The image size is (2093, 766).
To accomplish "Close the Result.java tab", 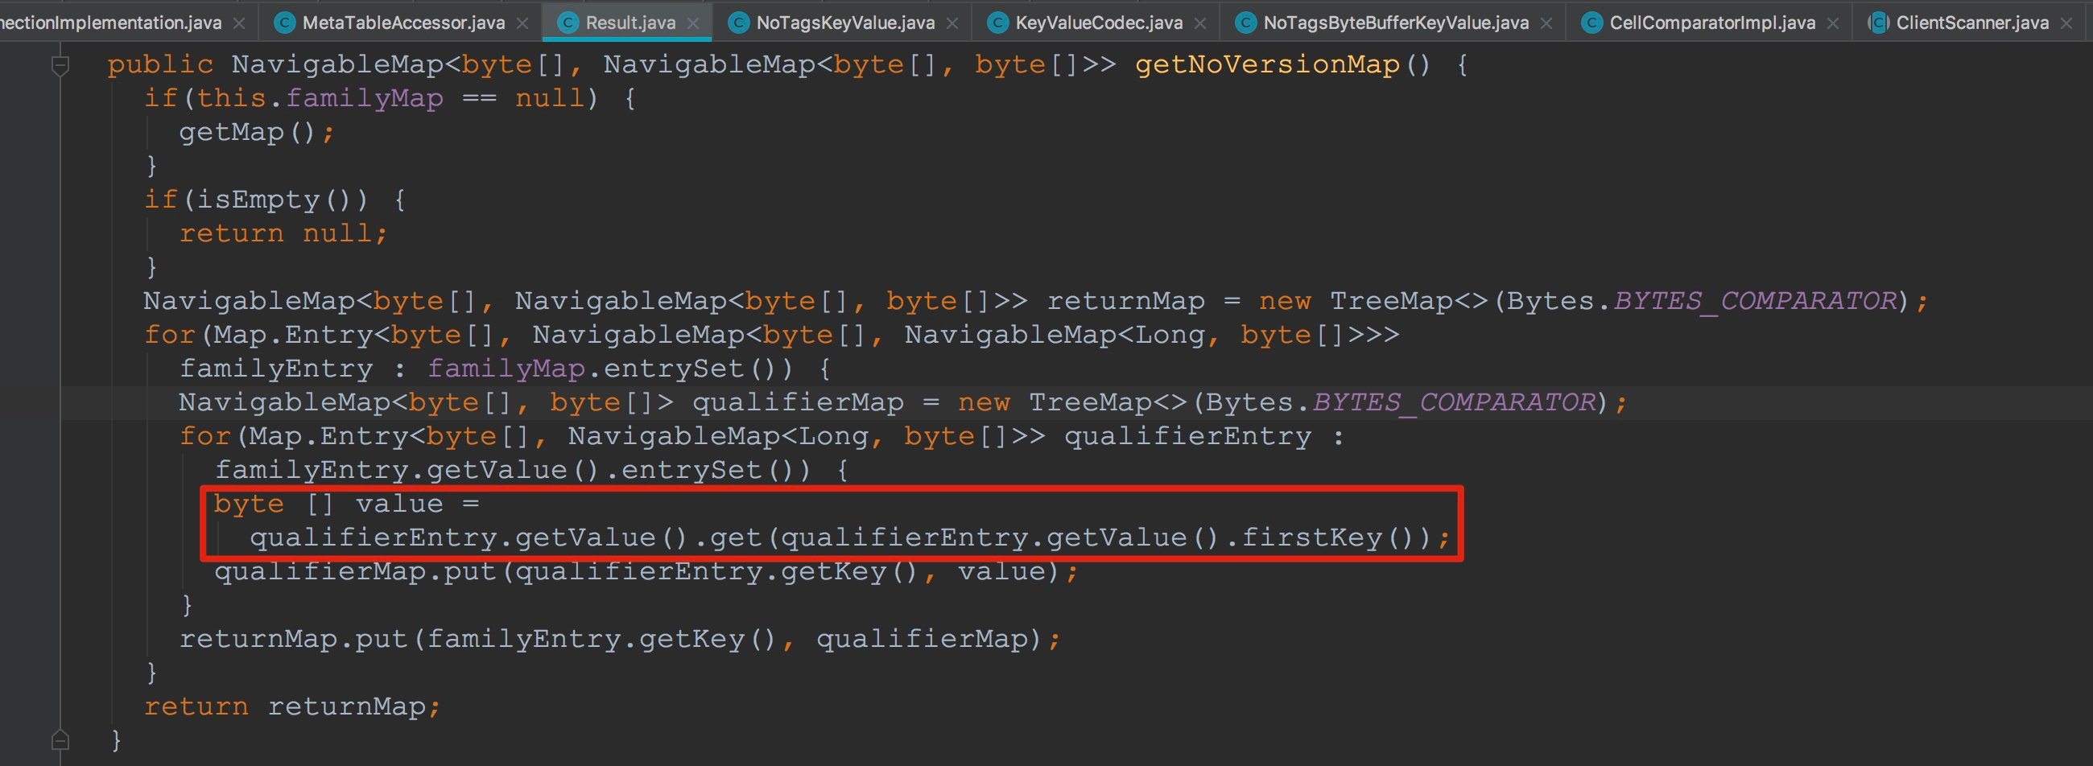I will pyautogui.click(x=693, y=23).
